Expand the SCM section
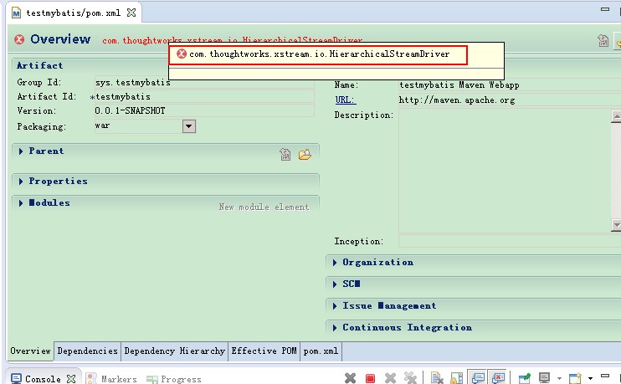 (335, 284)
